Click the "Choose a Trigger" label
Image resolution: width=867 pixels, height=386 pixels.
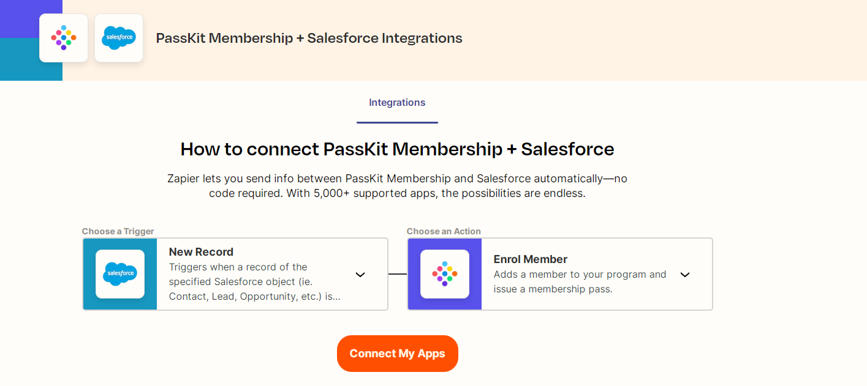click(x=118, y=231)
